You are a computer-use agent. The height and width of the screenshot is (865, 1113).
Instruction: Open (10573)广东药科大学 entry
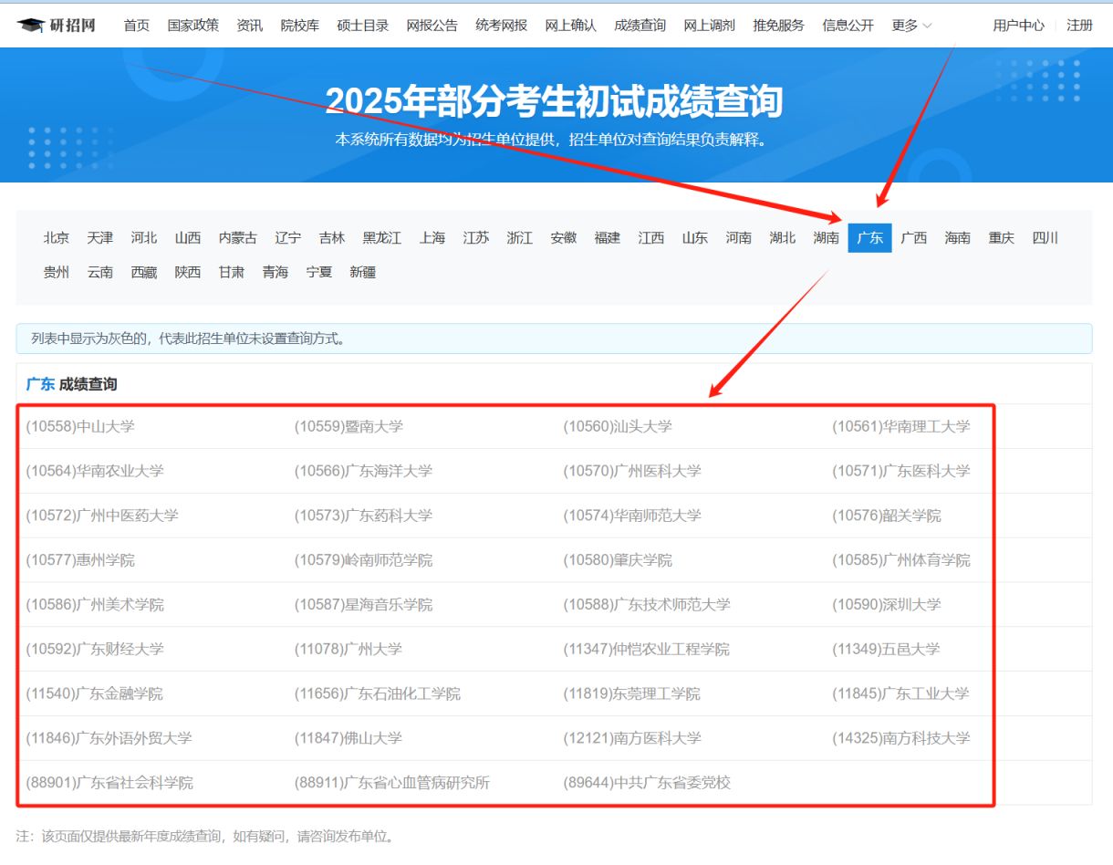(363, 516)
